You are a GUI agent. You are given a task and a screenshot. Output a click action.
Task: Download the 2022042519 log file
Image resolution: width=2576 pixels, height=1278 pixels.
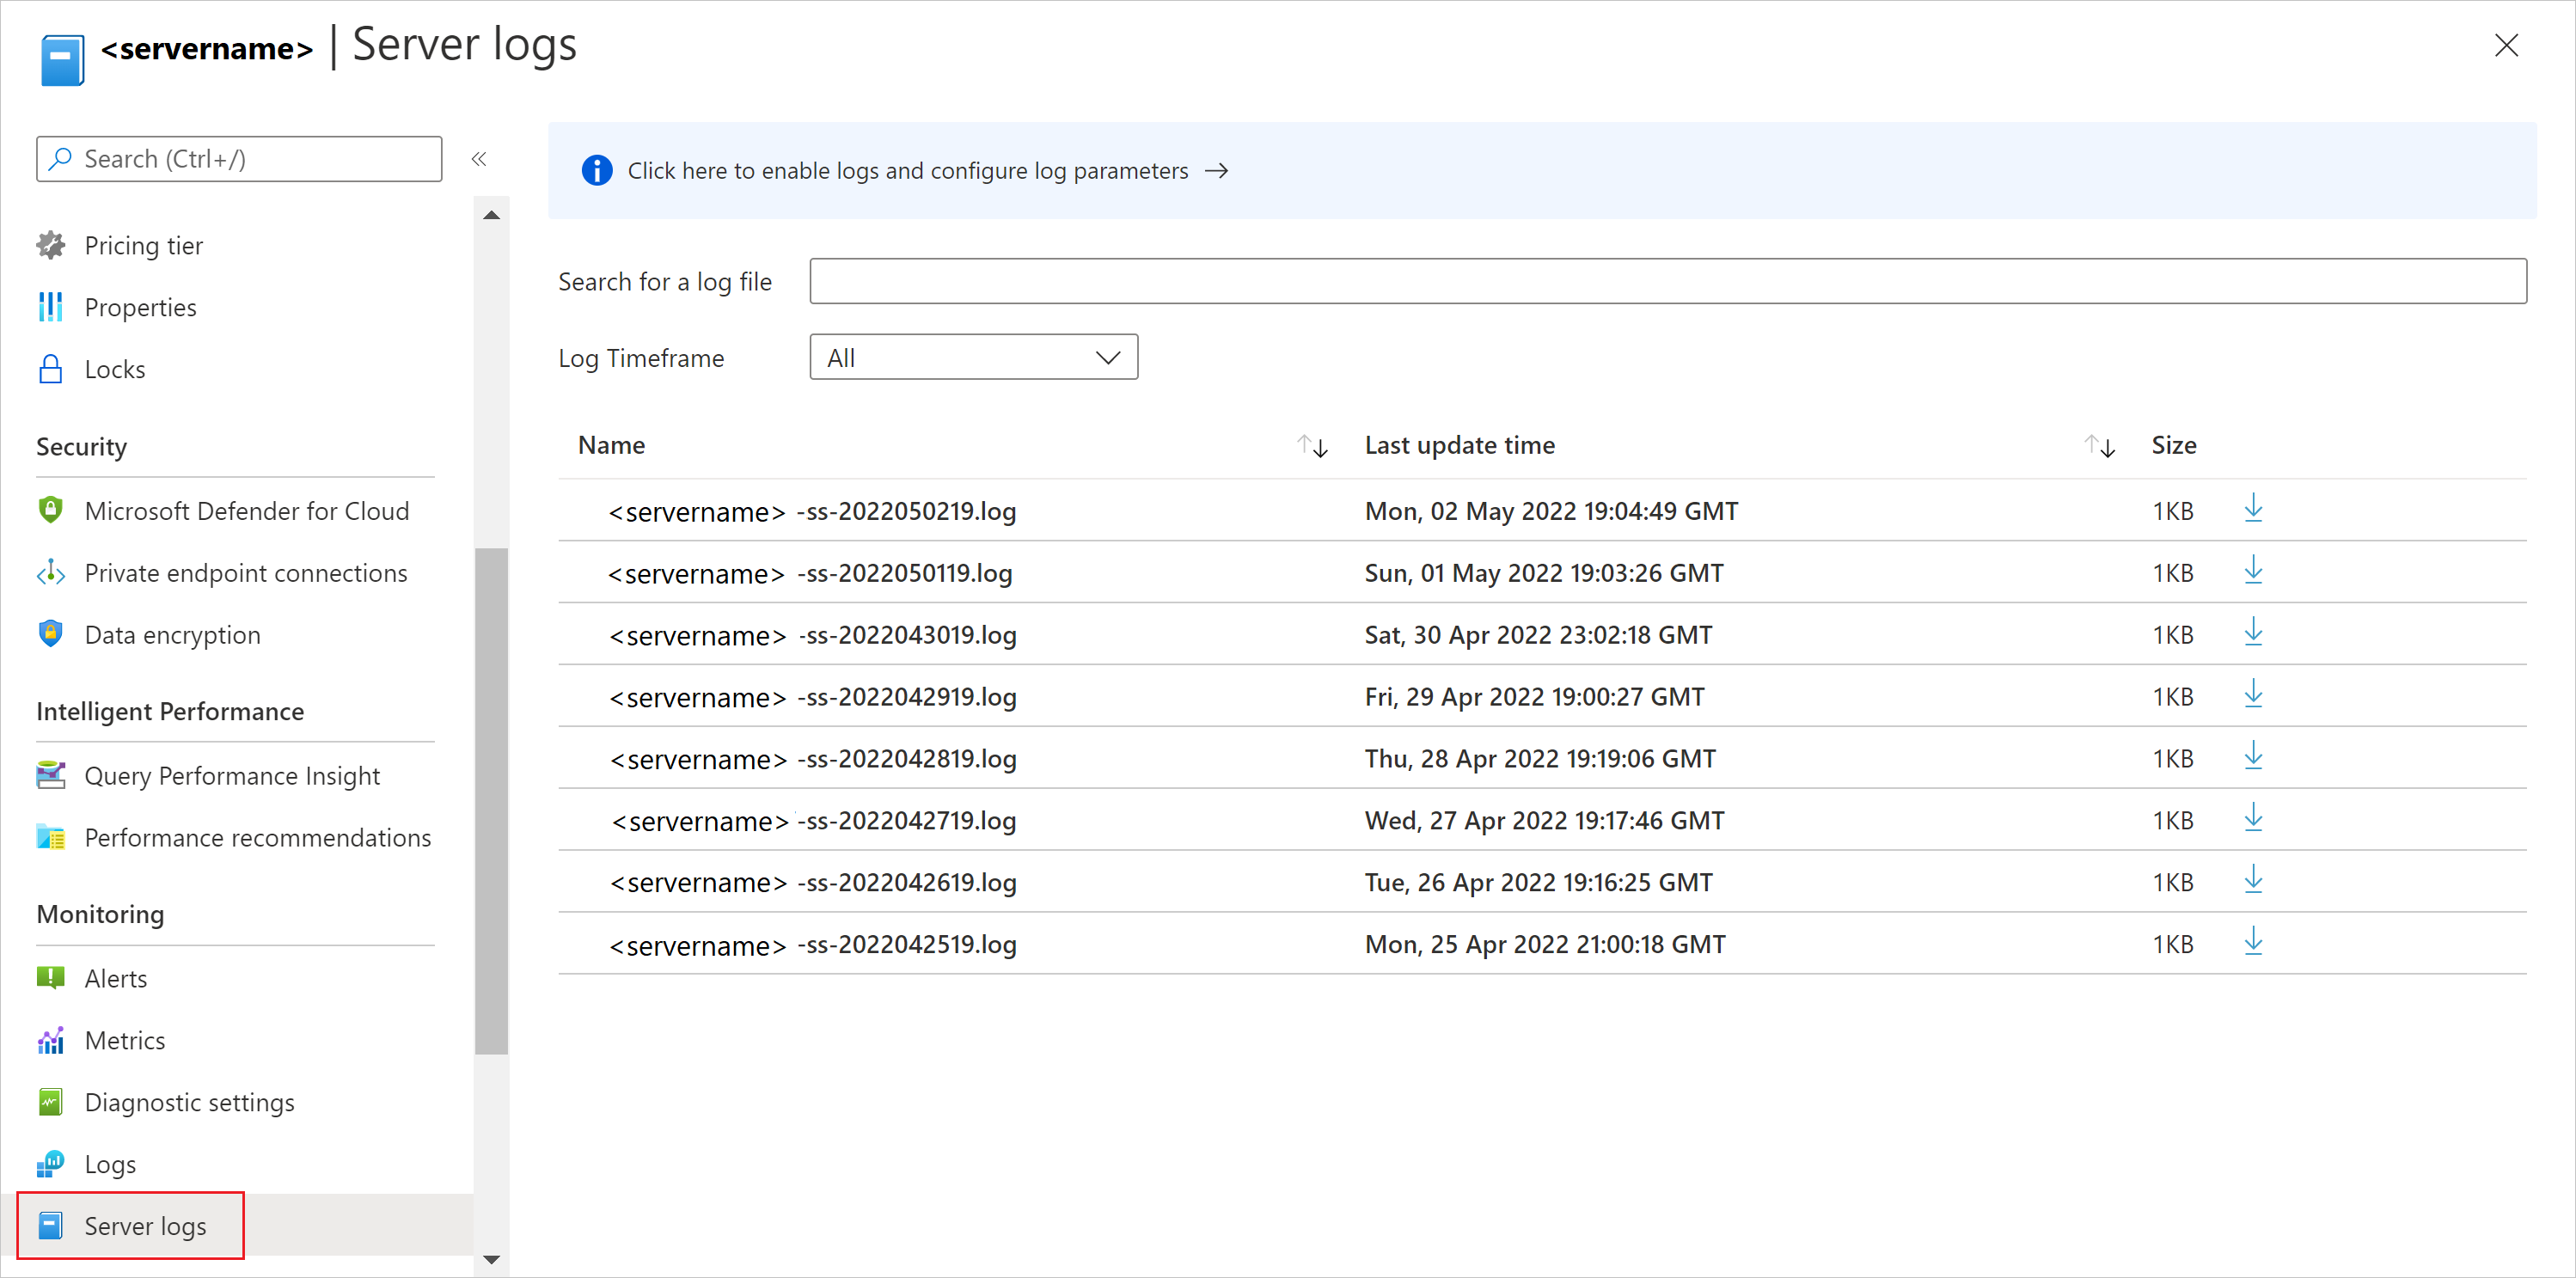coord(2254,942)
